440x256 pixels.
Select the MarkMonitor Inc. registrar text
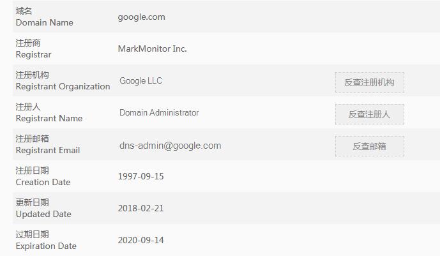coord(152,49)
